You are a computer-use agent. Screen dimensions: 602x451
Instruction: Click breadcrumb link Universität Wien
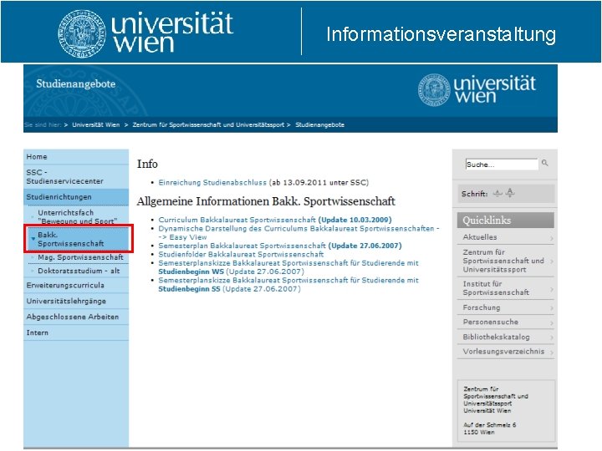pos(96,124)
